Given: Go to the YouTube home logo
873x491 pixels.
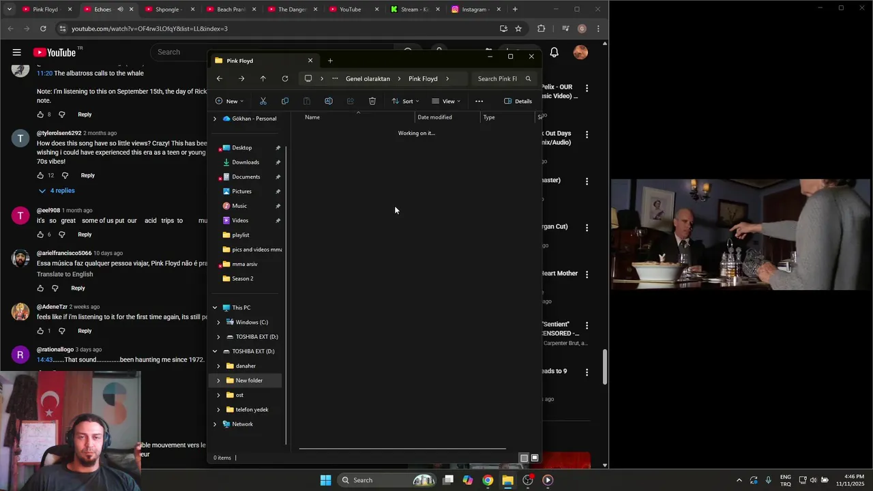Looking at the screenshot, I should pos(55,53).
